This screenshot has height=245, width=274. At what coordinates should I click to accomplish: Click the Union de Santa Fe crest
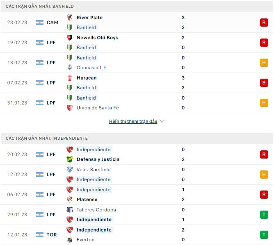tap(69, 108)
